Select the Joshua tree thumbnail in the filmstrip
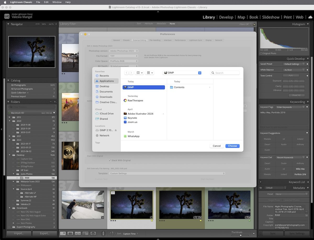The height and width of the screenshot is (240, 314). [x=132, y=204]
